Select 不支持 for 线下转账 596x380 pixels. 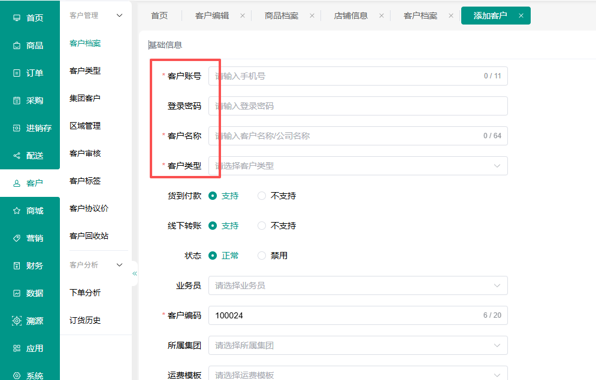262,226
